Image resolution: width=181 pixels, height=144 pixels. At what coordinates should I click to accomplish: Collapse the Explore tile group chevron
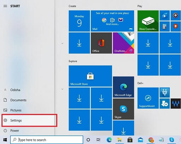click(x=63, y=89)
